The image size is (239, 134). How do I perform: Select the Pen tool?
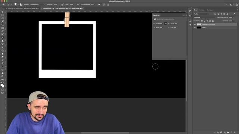3,60
